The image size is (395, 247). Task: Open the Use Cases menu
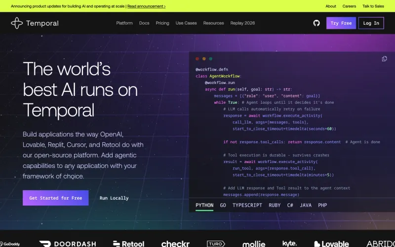186,23
